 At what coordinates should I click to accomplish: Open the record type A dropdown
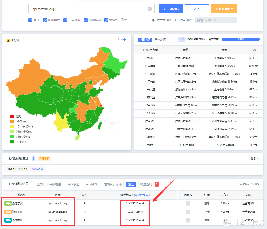tap(197, 9)
